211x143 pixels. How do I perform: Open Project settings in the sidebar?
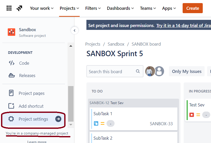tap(34, 119)
